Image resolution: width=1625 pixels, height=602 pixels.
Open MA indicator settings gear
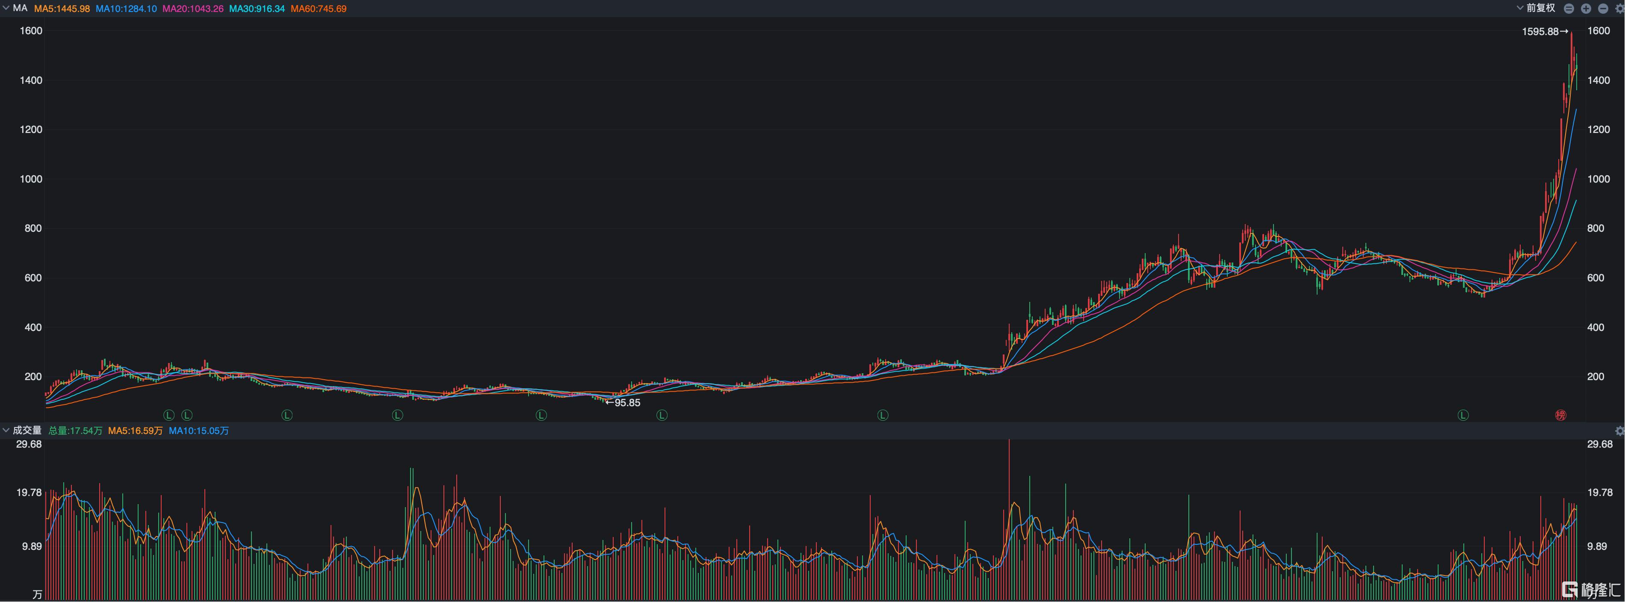[x=1619, y=8]
